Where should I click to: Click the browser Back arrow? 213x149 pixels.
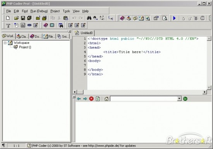[x=79, y=99]
